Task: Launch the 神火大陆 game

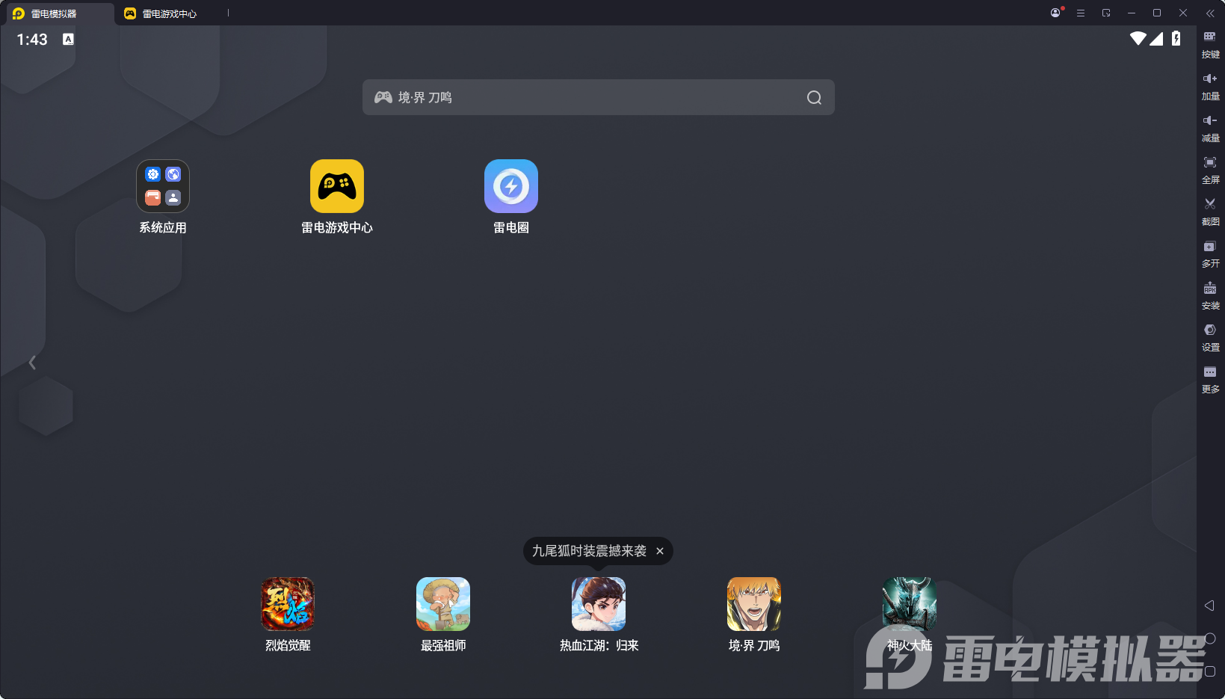Action: pyautogui.click(x=910, y=604)
